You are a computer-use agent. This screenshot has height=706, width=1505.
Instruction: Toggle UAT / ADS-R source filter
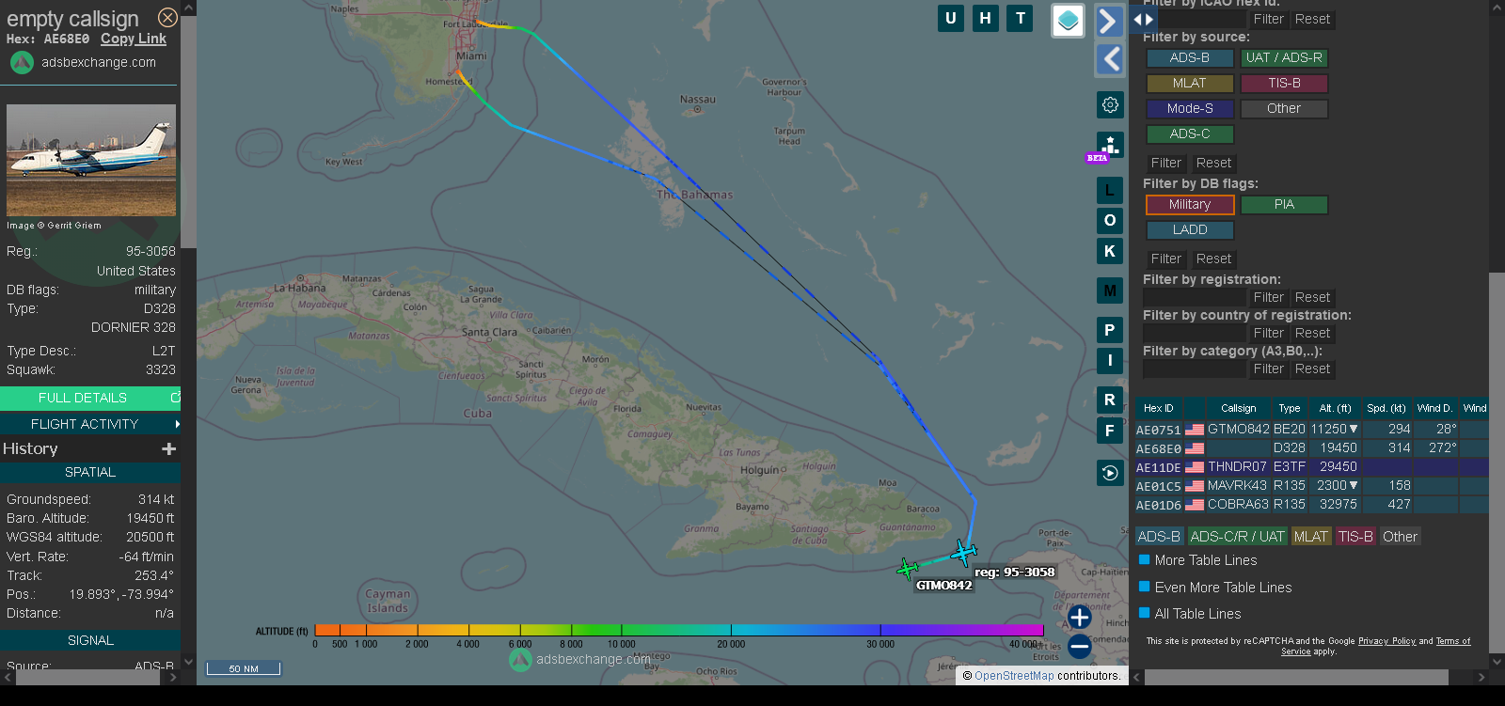1284,58
